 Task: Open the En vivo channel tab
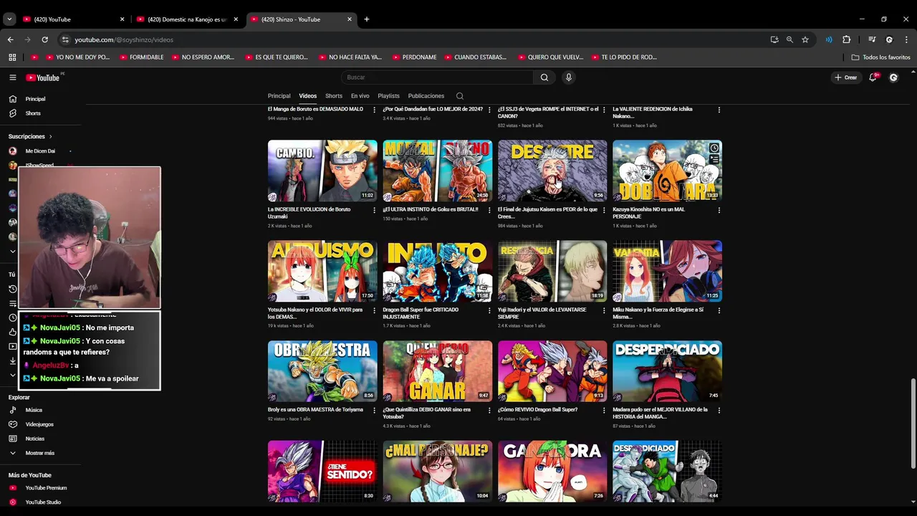click(360, 96)
